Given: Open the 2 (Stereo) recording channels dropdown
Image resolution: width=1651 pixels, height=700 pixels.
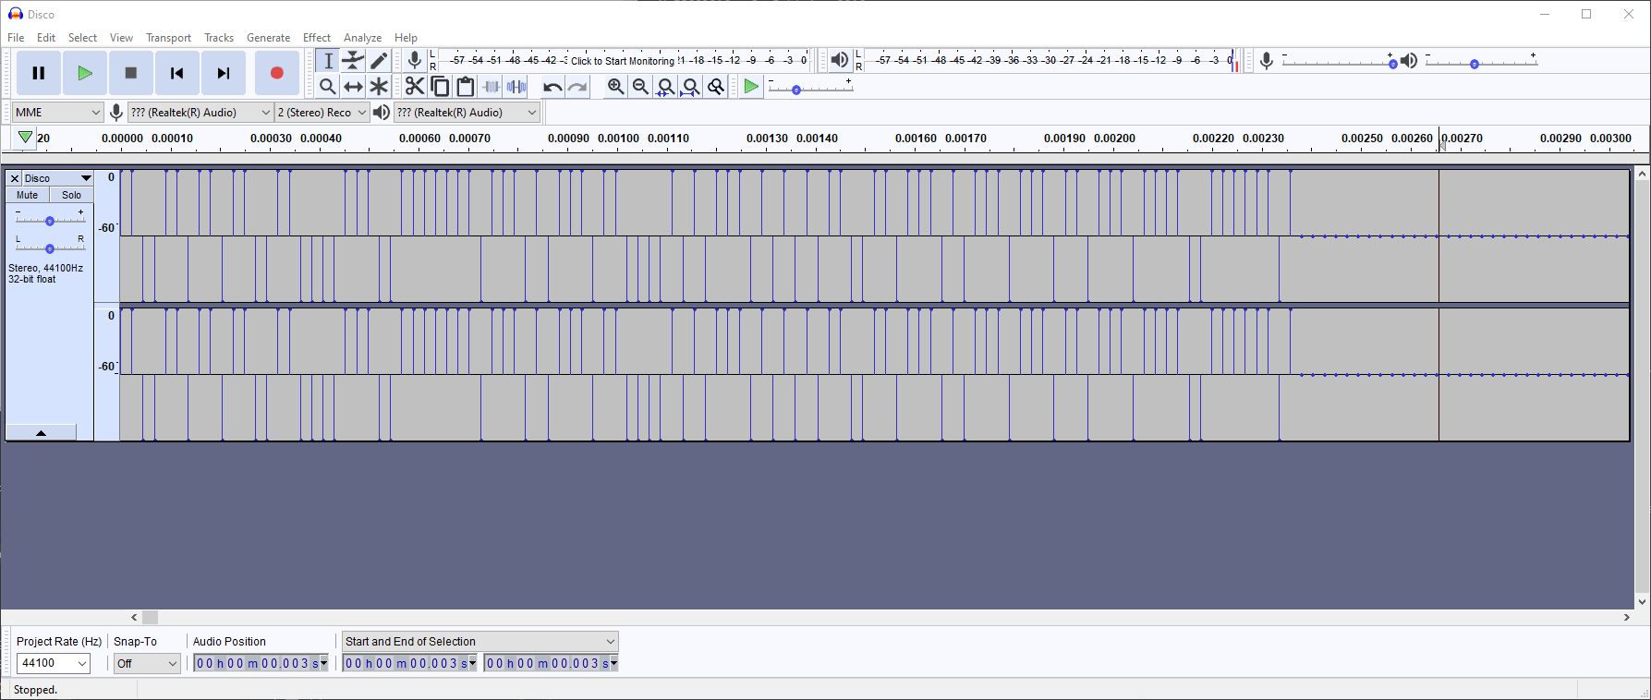Looking at the screenshot, I should (322, 113).
